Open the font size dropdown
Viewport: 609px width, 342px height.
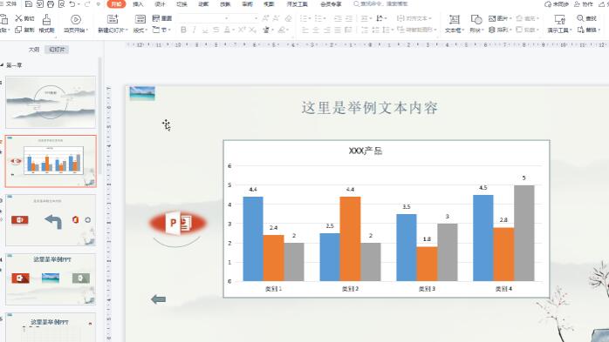pyautogui.click(x=256, y=18)
